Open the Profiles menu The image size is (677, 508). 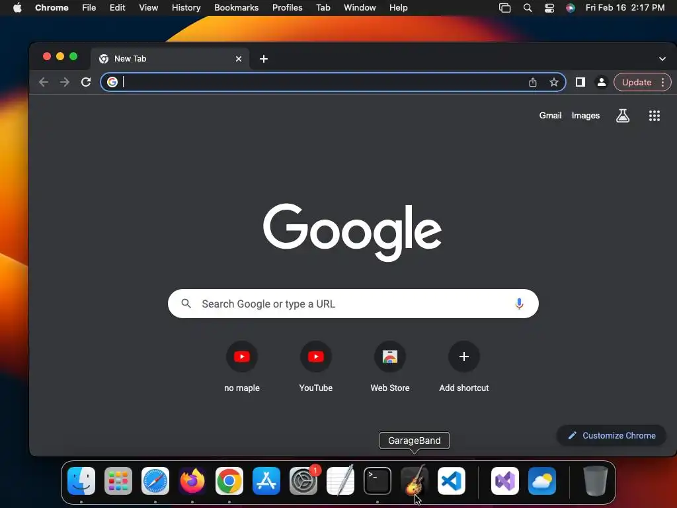pos(288,7)
